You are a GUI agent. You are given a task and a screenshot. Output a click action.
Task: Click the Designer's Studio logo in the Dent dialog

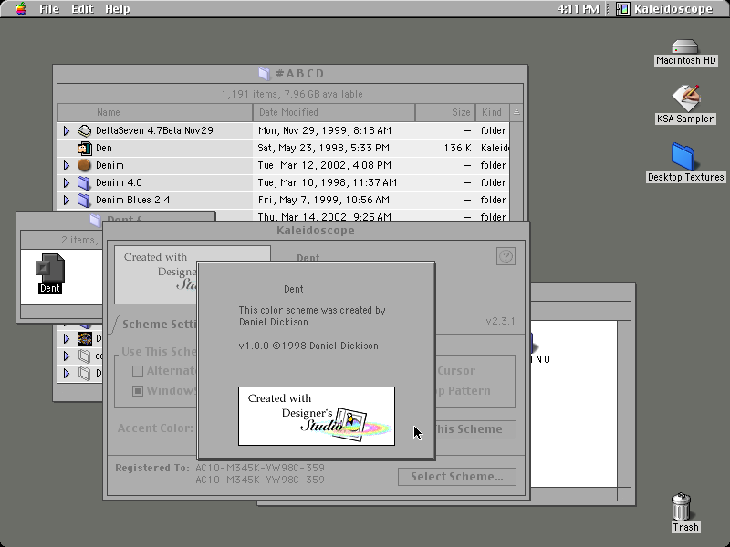[x=317, y=416]
